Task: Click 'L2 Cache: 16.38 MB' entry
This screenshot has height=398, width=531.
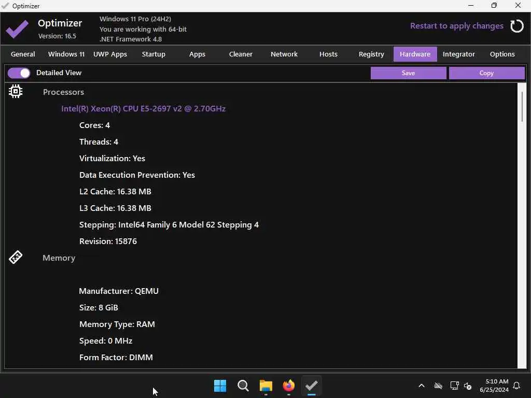Action: click(x=115, y=192)
